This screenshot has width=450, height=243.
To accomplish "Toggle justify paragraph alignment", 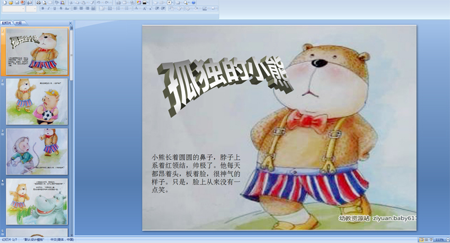I will 93,8.
